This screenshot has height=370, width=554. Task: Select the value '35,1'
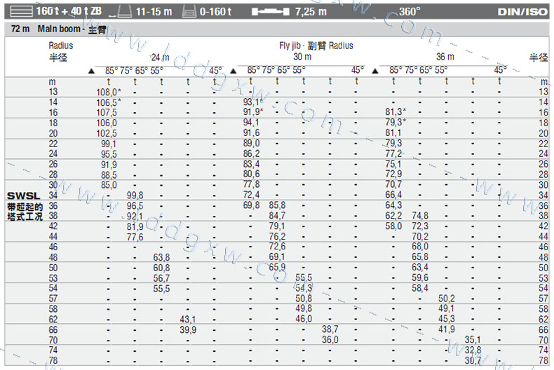point(473,340)
